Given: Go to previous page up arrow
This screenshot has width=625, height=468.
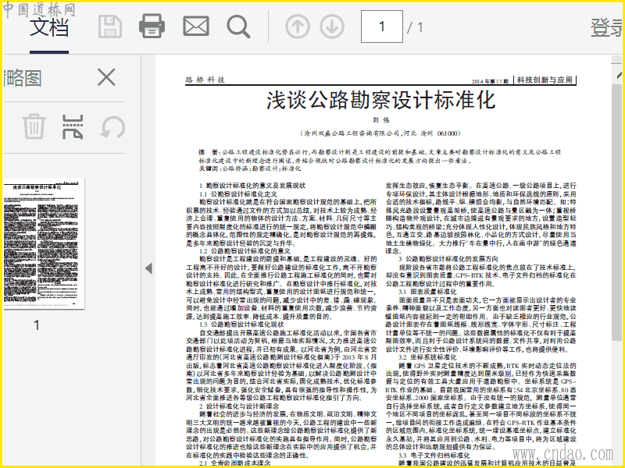Looking at the screenshot, I should click(x=298, y=27).
